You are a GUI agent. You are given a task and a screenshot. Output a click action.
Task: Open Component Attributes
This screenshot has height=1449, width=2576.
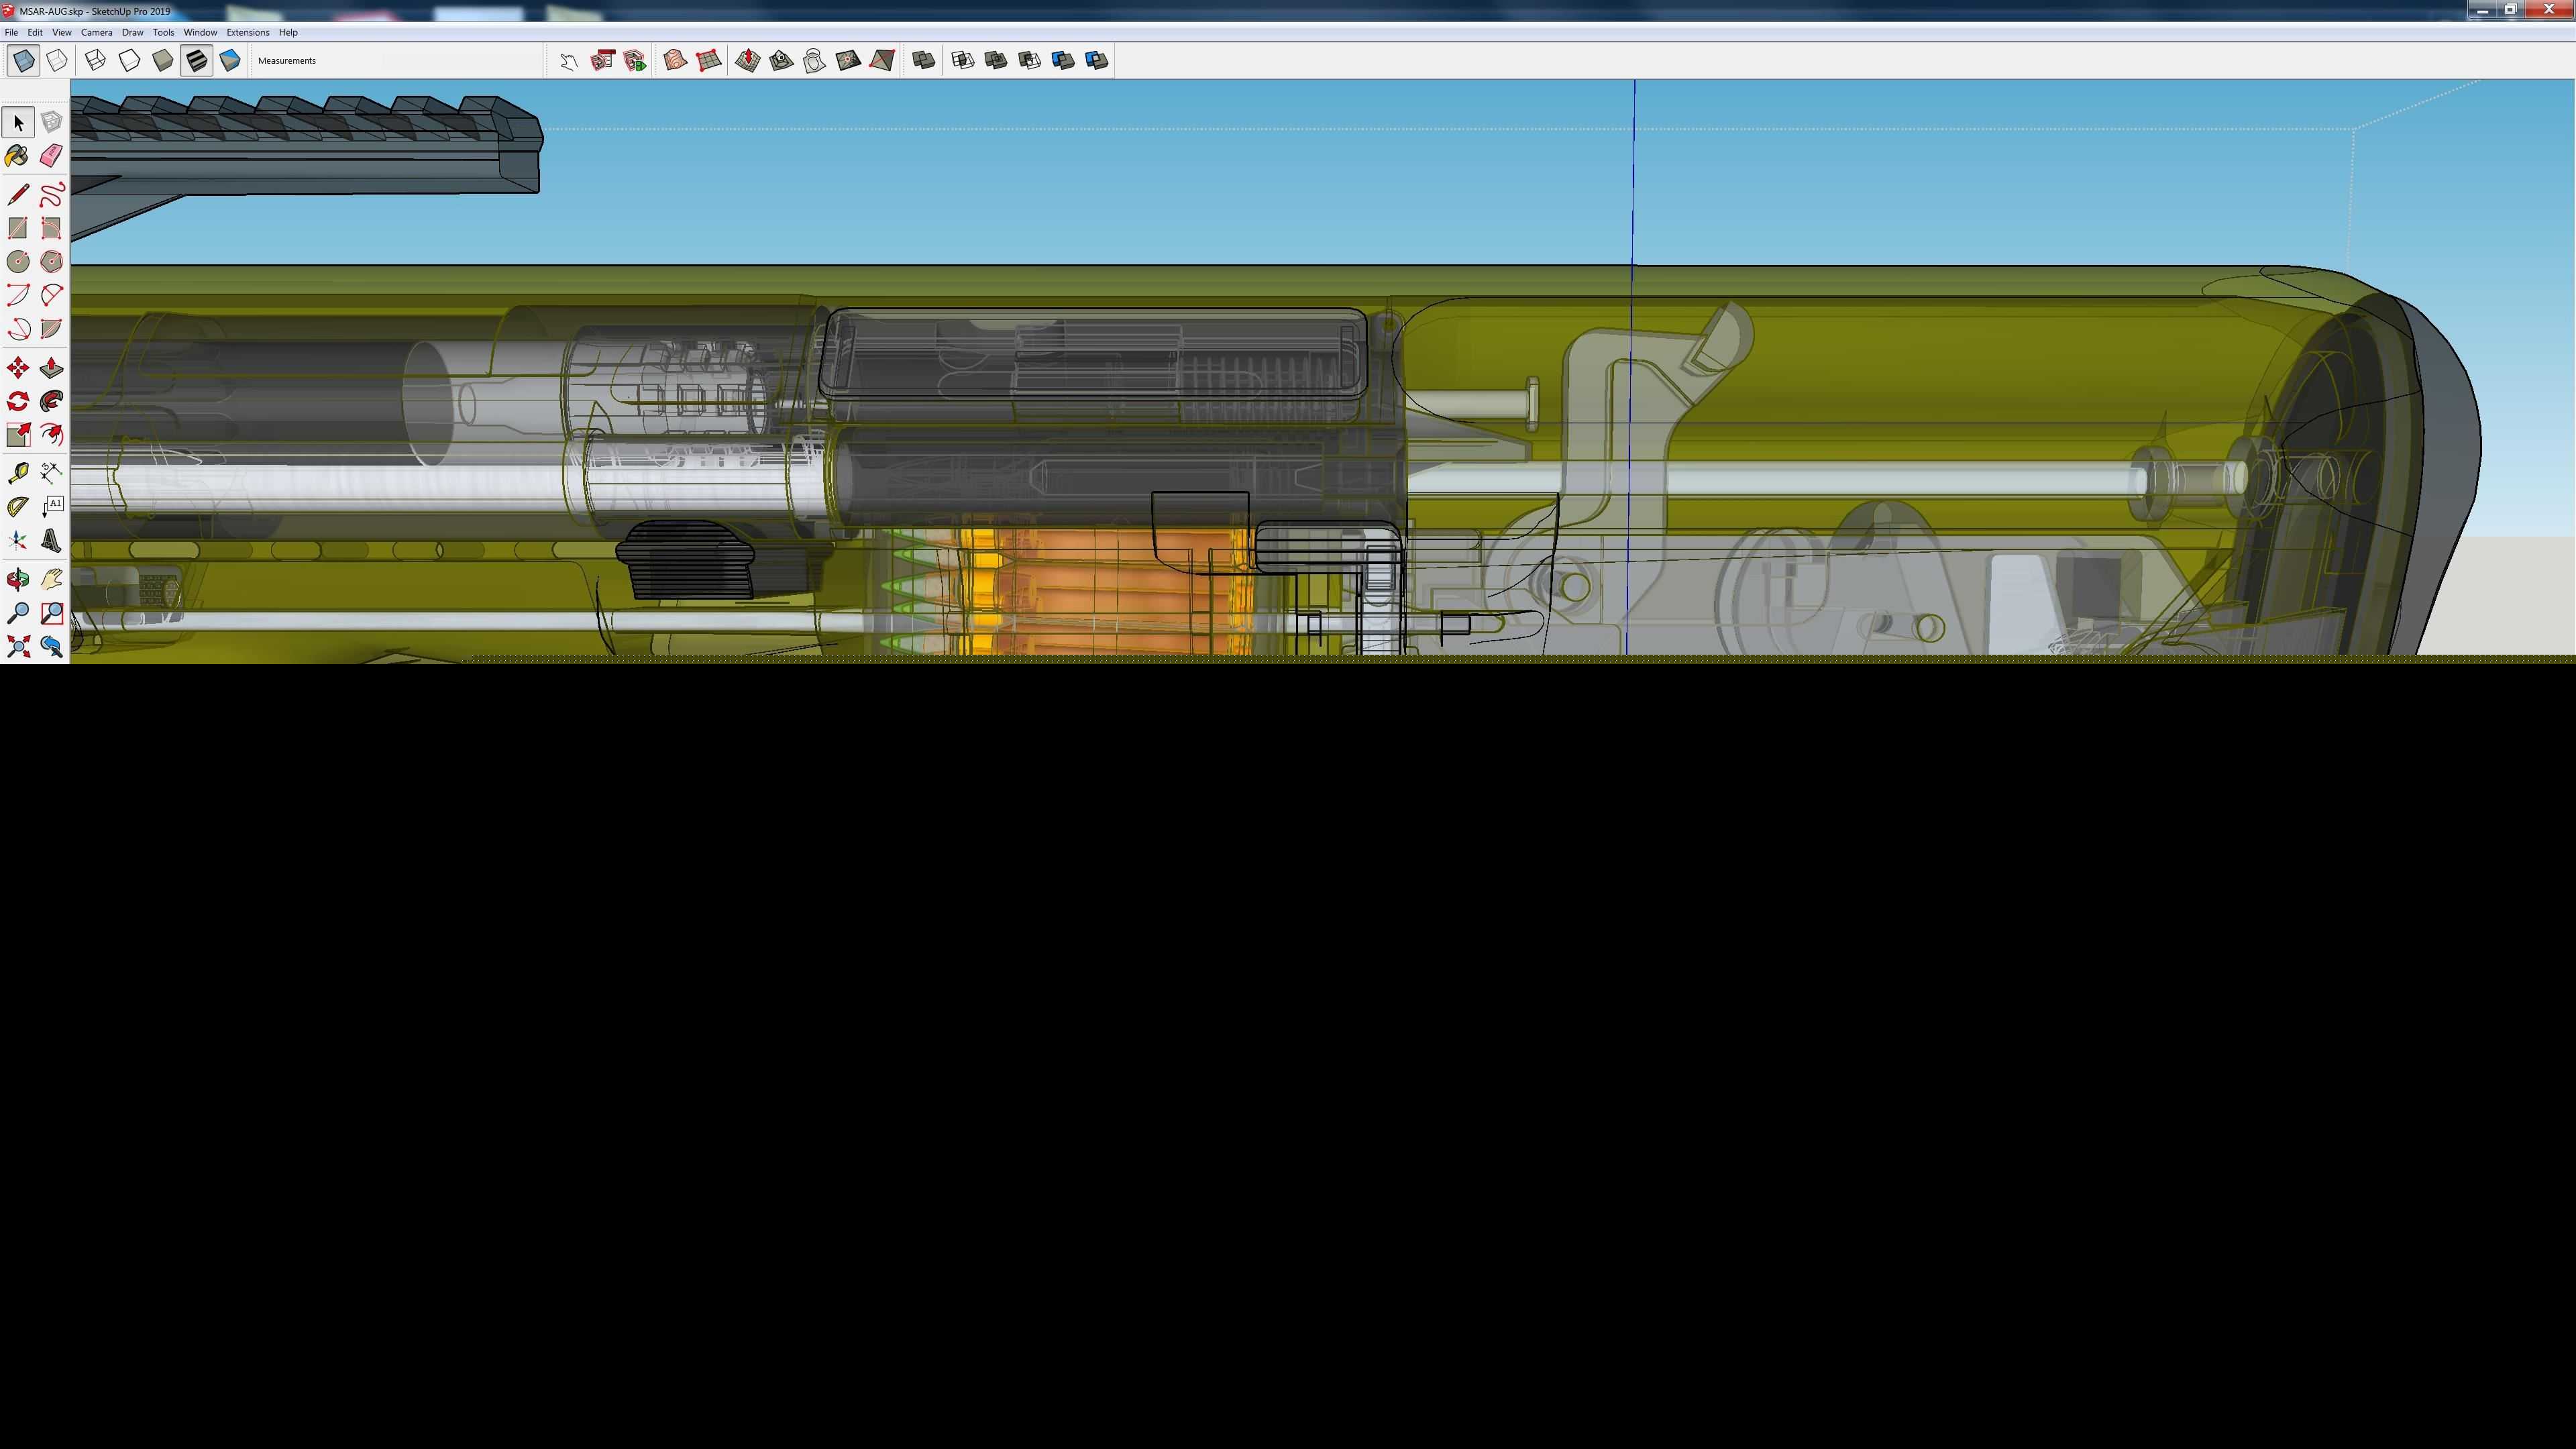[x=635, y=61]
